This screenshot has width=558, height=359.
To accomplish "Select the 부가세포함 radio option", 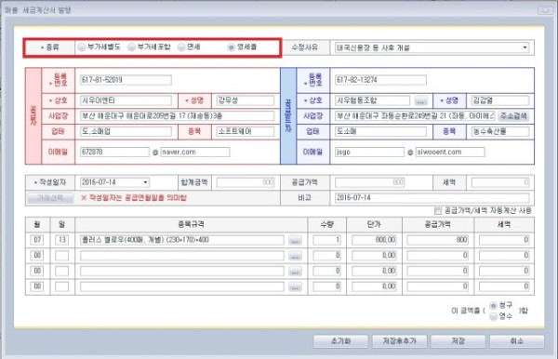I will pyautogui.click(x=132, y=47).
